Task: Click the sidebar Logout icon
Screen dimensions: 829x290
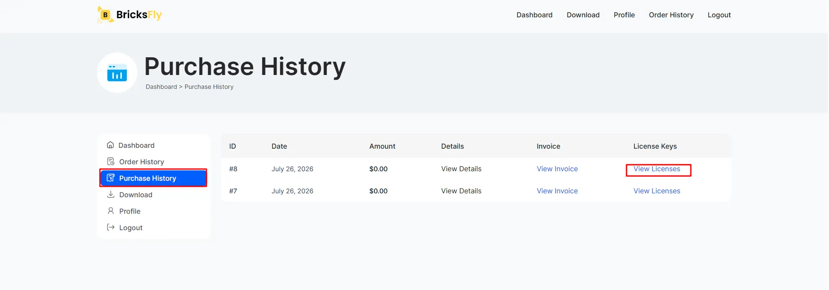Action: pos(111,227)
